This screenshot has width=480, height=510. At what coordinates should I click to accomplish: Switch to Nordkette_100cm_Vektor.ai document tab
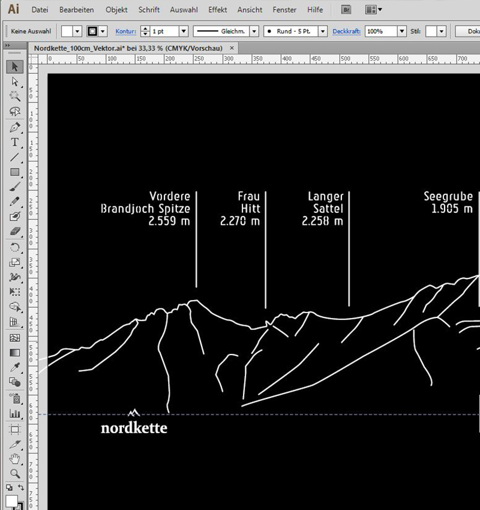pos(128,49)
